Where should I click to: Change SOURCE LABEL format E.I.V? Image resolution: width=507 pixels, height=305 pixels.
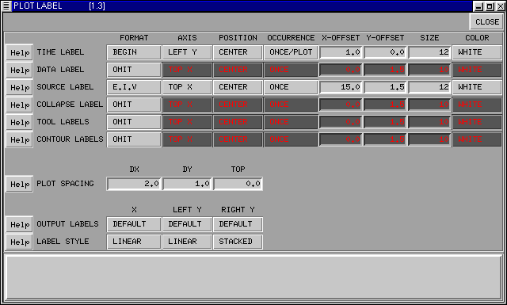coord(134,87)
